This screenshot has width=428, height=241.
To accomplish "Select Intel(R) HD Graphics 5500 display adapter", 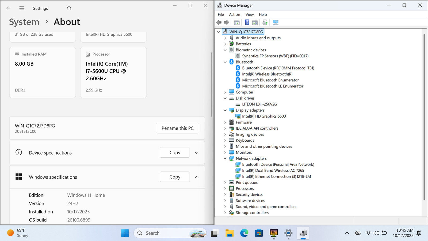I will tap(264, 116).
